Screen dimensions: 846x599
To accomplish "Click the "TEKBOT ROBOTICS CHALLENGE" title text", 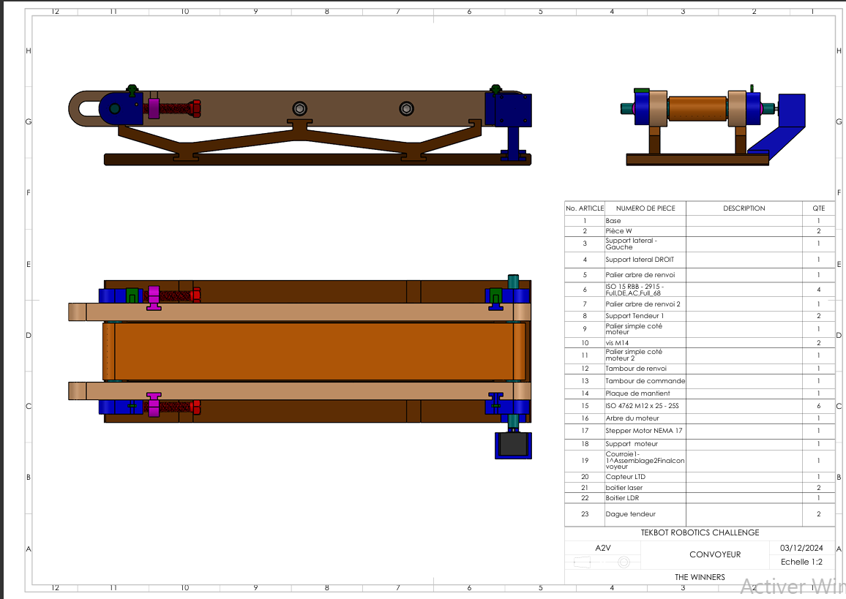I will click(x=700, y=532).
